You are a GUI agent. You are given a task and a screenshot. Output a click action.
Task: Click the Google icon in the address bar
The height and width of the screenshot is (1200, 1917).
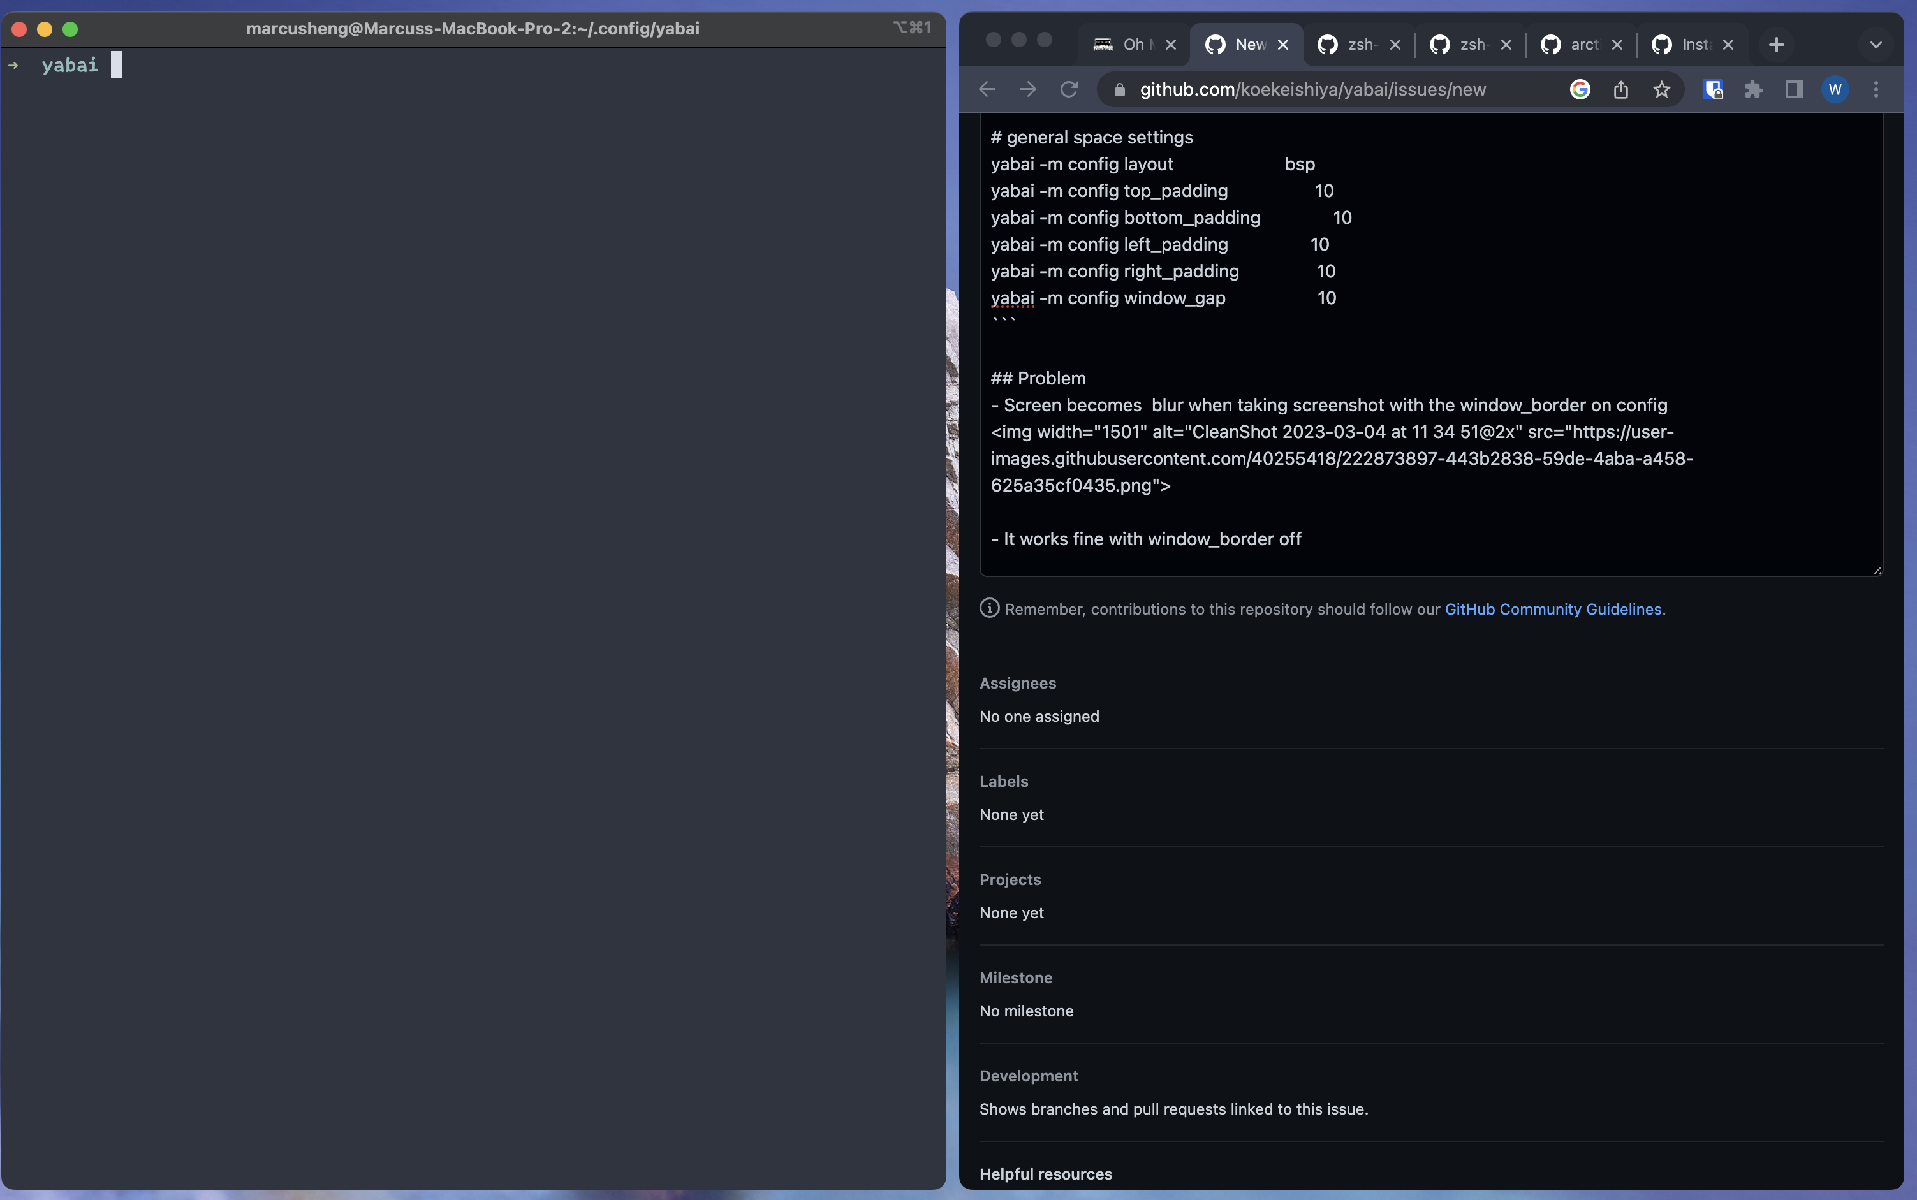(x=1580, y=89)
